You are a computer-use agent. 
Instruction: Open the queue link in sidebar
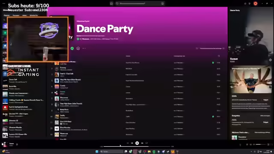(262, 133)
